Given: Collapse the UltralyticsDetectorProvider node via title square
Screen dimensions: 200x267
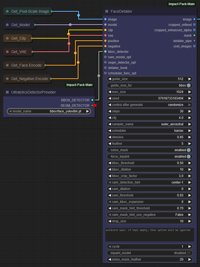Looking at the screenshot, I should pyautogui.click(x=7, y=92).
